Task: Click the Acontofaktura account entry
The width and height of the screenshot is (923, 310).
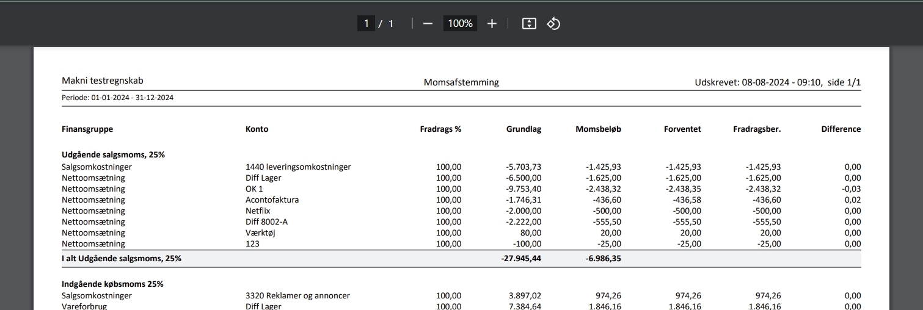Action: click(x=272, y=200)
